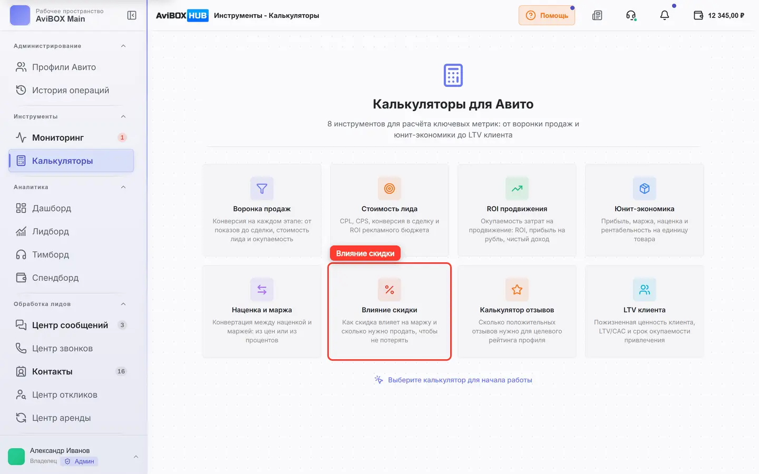The height and width of the screenshot is (474, 759).
Task: Open Мониторинг in sidebar
Action: [71, 137]
